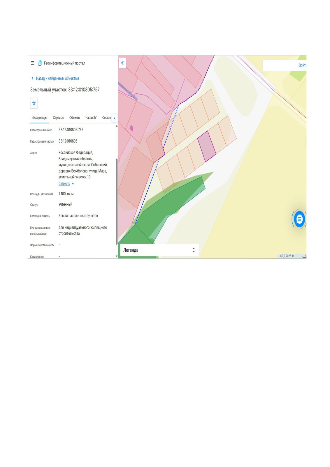The width and height of the screenshot is (330, 467).
Task: Collapse the address with the Свернуть chevron
Action: 73,184
